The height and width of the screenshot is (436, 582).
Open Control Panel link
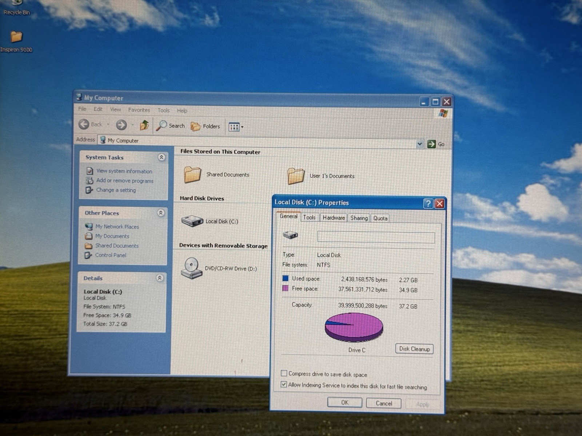(111, 255)
